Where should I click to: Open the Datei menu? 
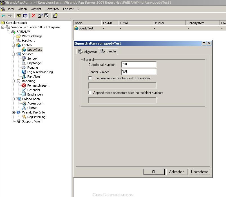(10, 9)
